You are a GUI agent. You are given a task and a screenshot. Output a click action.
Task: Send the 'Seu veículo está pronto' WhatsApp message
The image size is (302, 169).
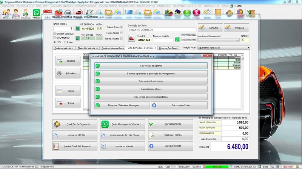point(151,66)
